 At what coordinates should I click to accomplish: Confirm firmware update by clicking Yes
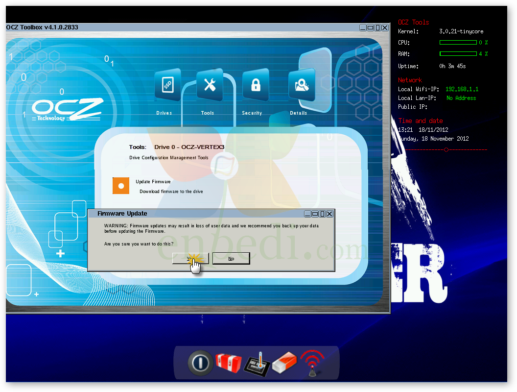click(x=190, y=258)
